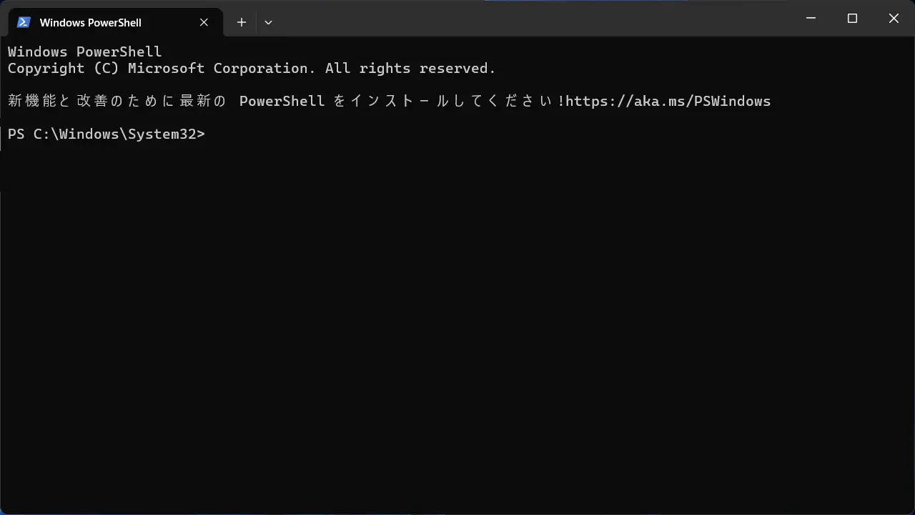Select the prompt path PS C:\Windows\System32

(x=104, y=134)
